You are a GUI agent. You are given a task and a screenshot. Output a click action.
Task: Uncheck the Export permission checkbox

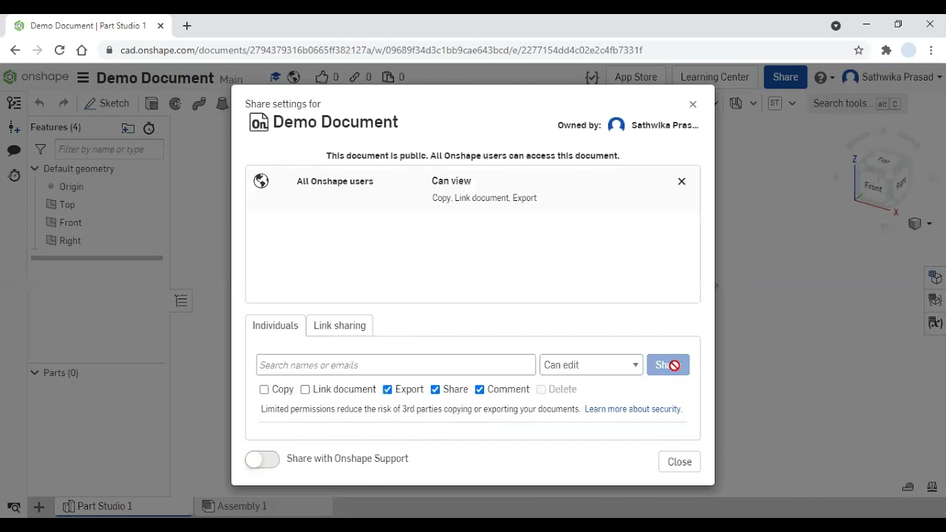tap(387, 389)
